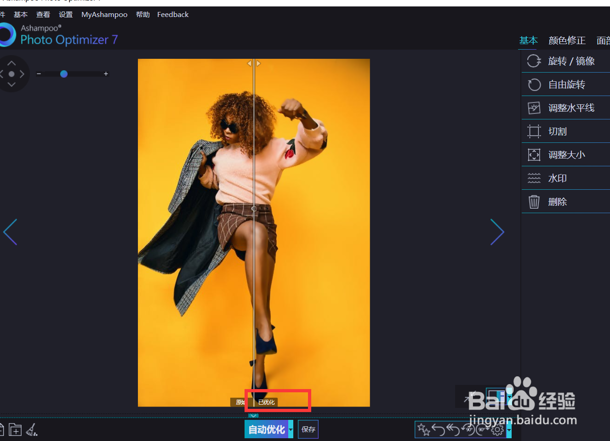Click the double-arrow undo all icon
610x441 pixels.
[x=453, y=430]
